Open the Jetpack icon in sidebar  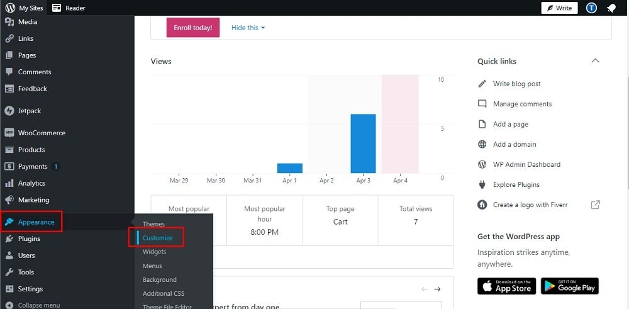tap(9, 111)
